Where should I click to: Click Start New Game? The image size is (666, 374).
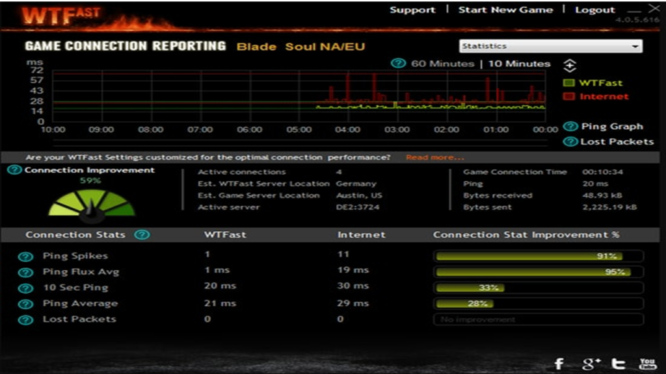(507, 10)
